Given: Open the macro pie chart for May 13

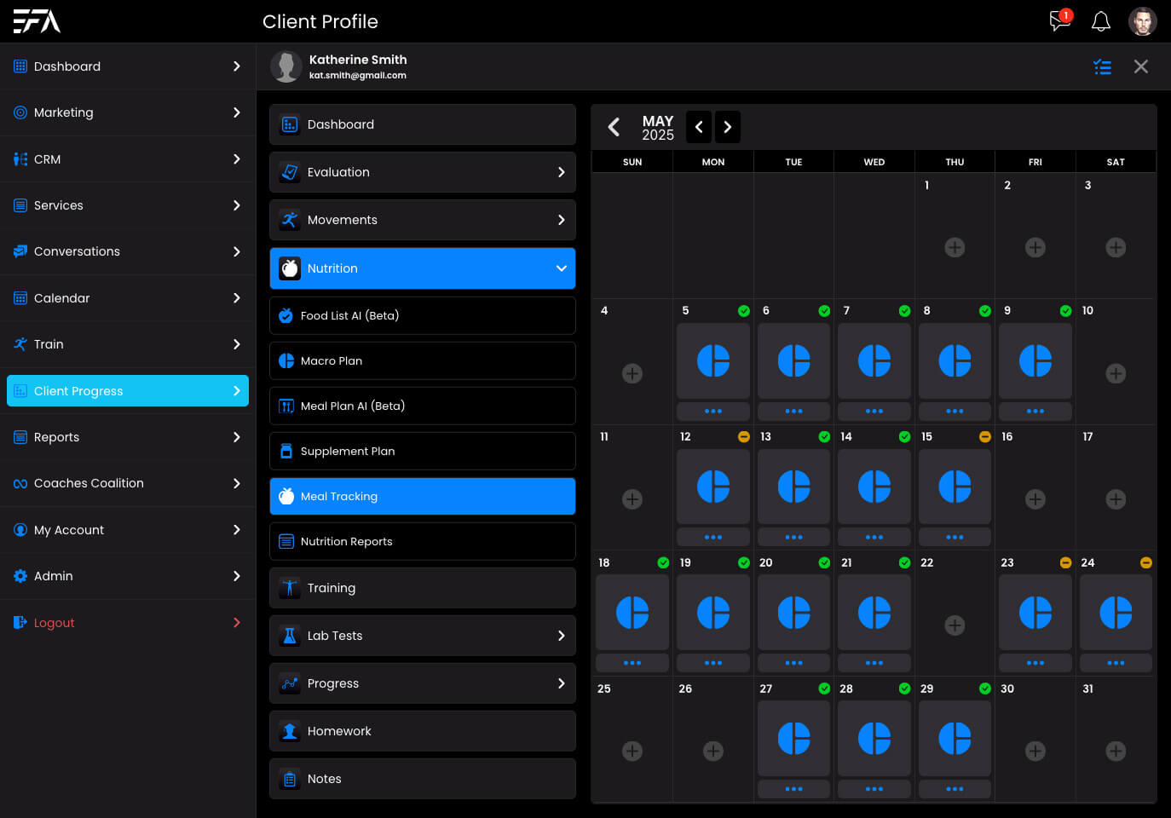Looking at the screenshot, I should [x=793, y=486].
